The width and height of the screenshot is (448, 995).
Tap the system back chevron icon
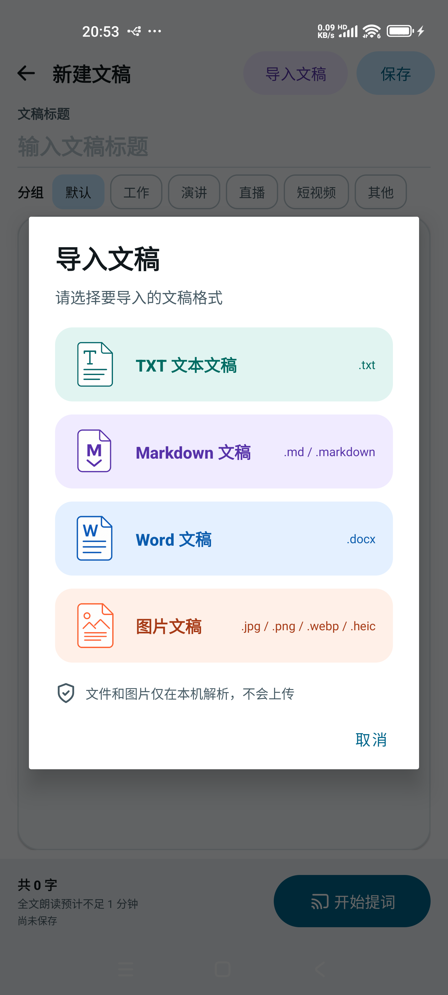click(320, 970)
